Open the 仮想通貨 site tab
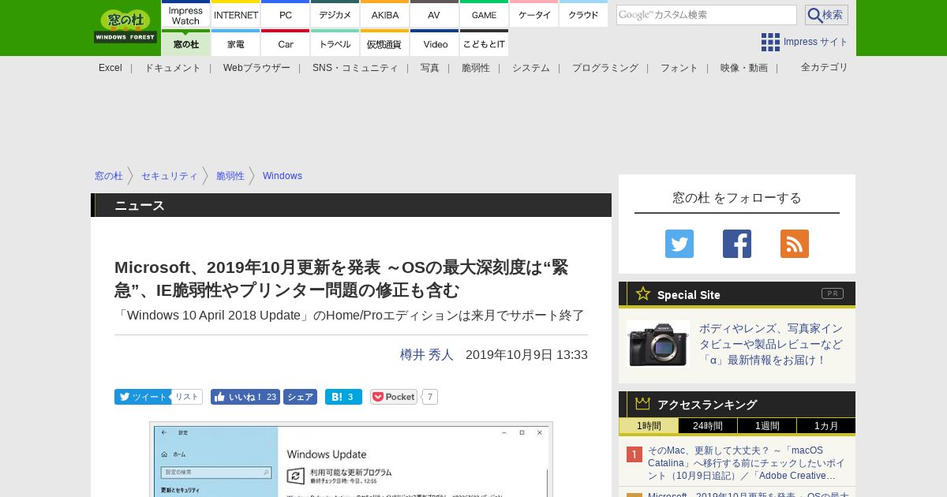The height and width of the screenshot is (497, 947). point(385,43)
